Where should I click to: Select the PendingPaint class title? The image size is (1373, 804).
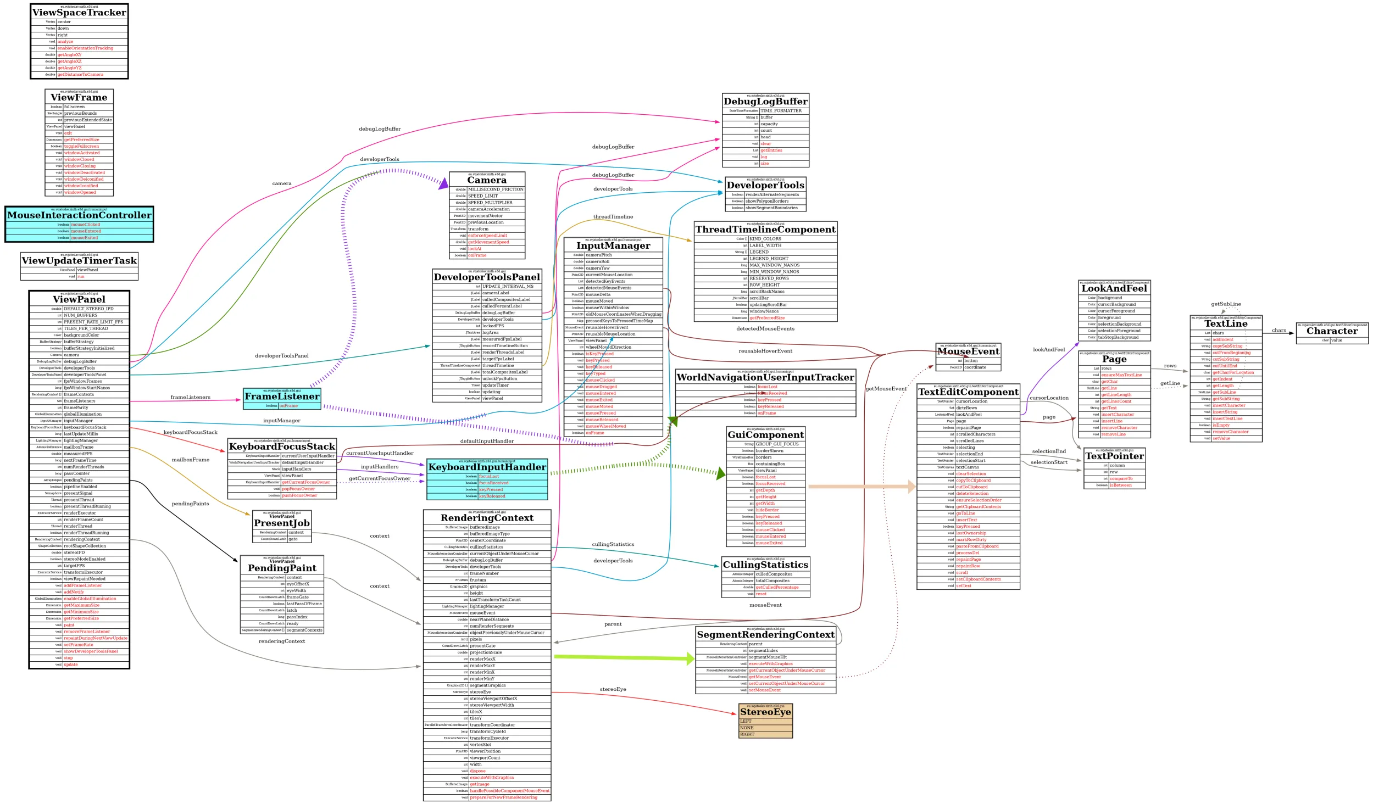[x=282, y=568]
